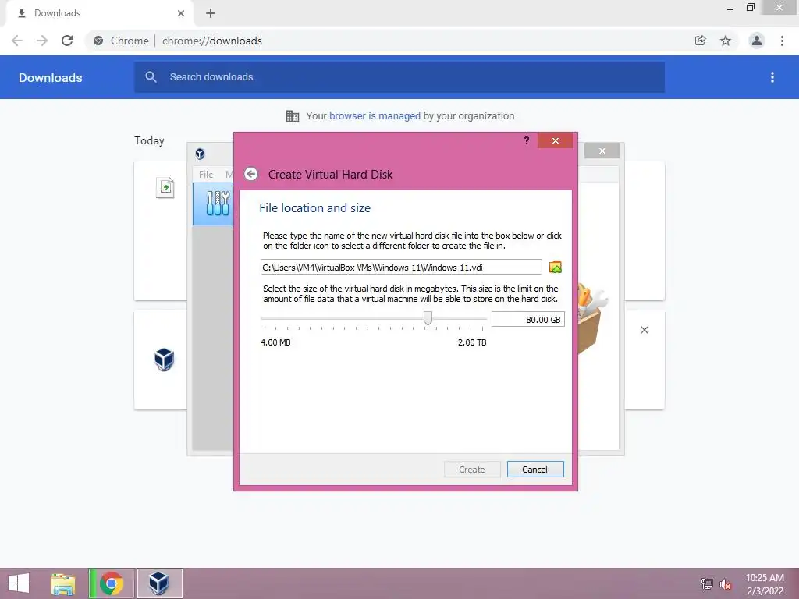The width and height of the screenshot is (799, 599).
Task: Click the organization building icon
Action: 293,116
